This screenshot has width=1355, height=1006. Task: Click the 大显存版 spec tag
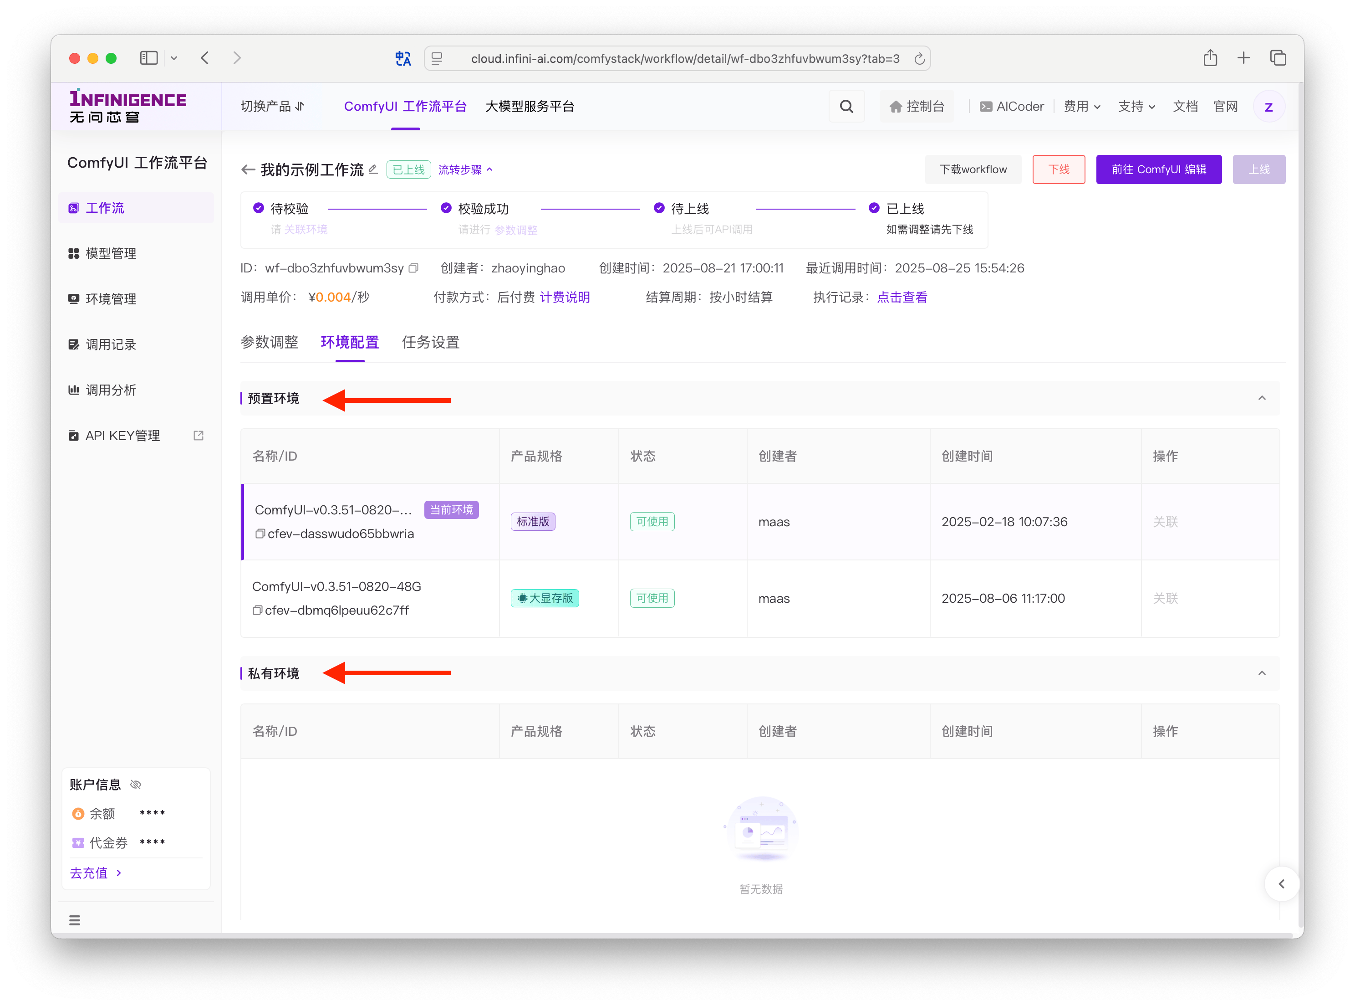tap(545, 598)
